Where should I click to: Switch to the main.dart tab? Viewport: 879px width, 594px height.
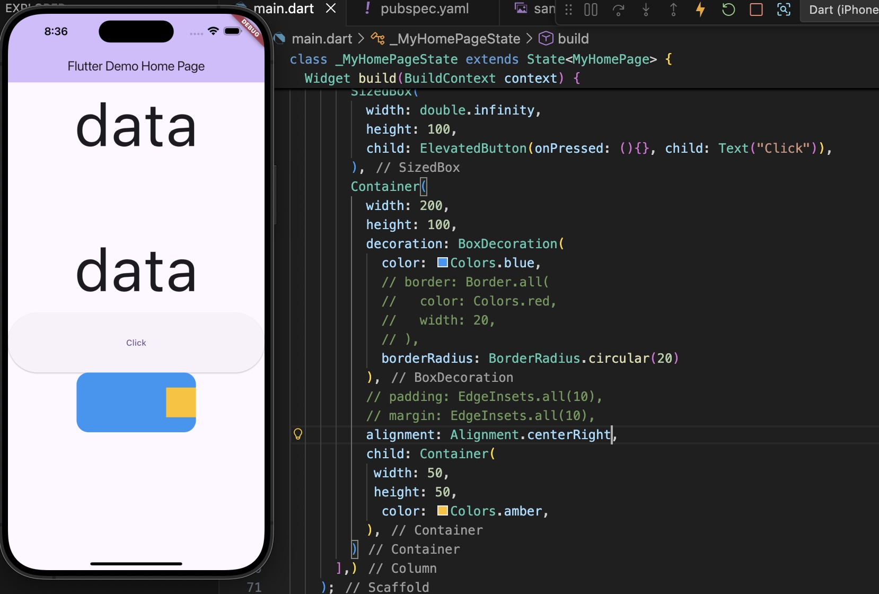[284, 8]
